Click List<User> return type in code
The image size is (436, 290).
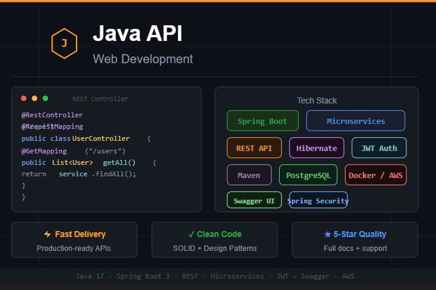pyautogui.click(x=72, y=162)
